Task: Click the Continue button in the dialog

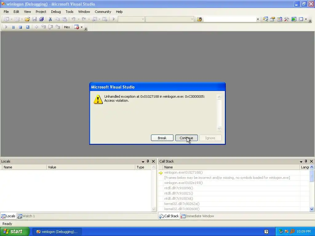Action: 186,138
